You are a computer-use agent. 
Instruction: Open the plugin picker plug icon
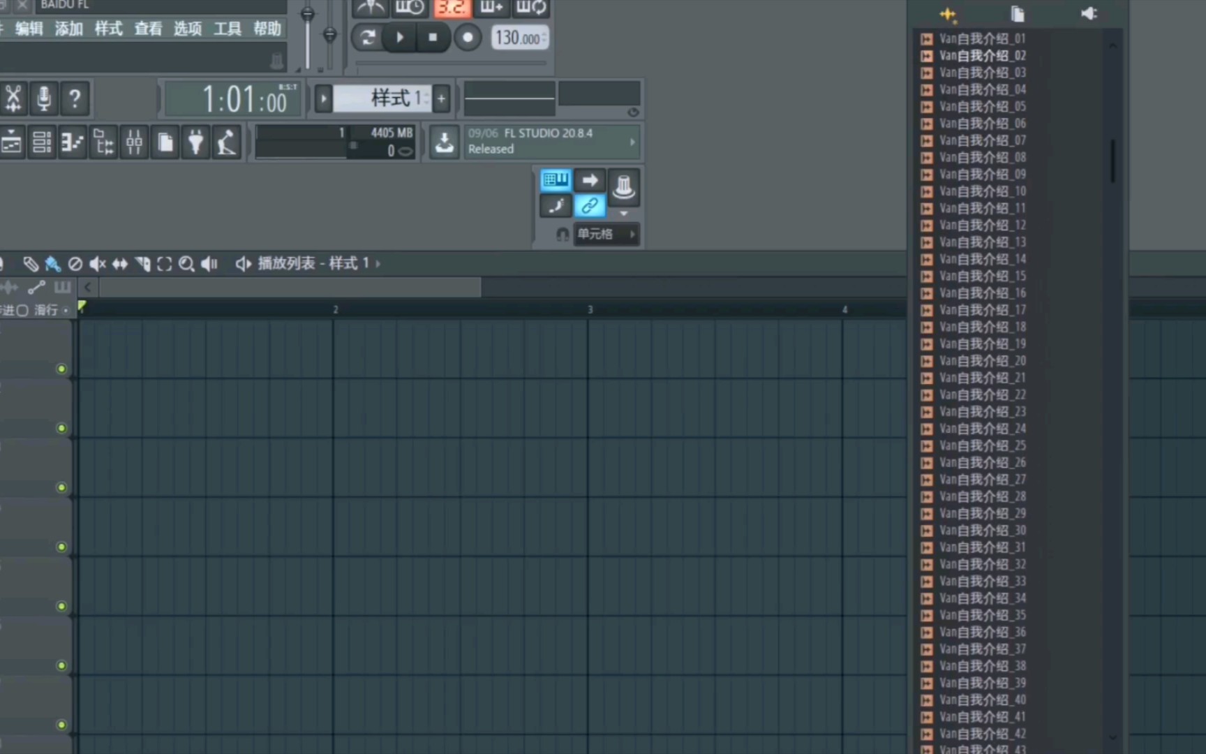click(195, 142)
